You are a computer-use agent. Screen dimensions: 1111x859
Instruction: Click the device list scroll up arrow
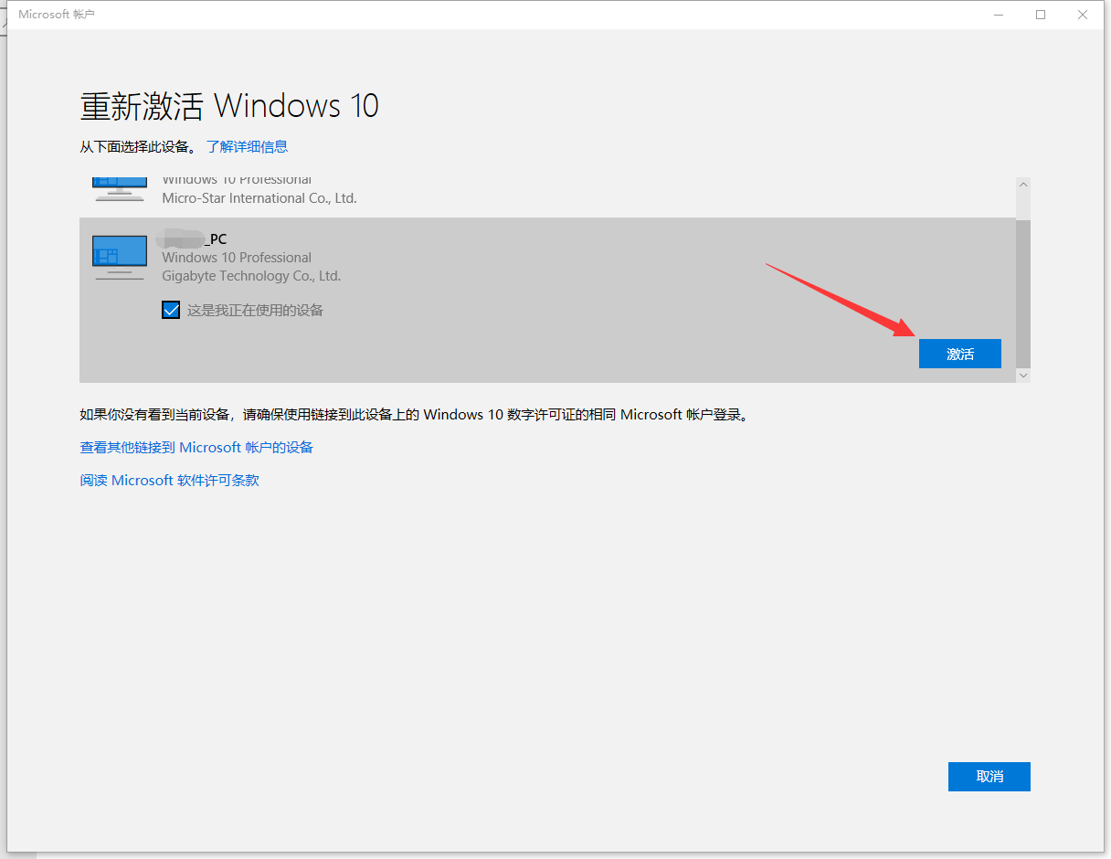pyautogui.click(x=1023, y=185)
